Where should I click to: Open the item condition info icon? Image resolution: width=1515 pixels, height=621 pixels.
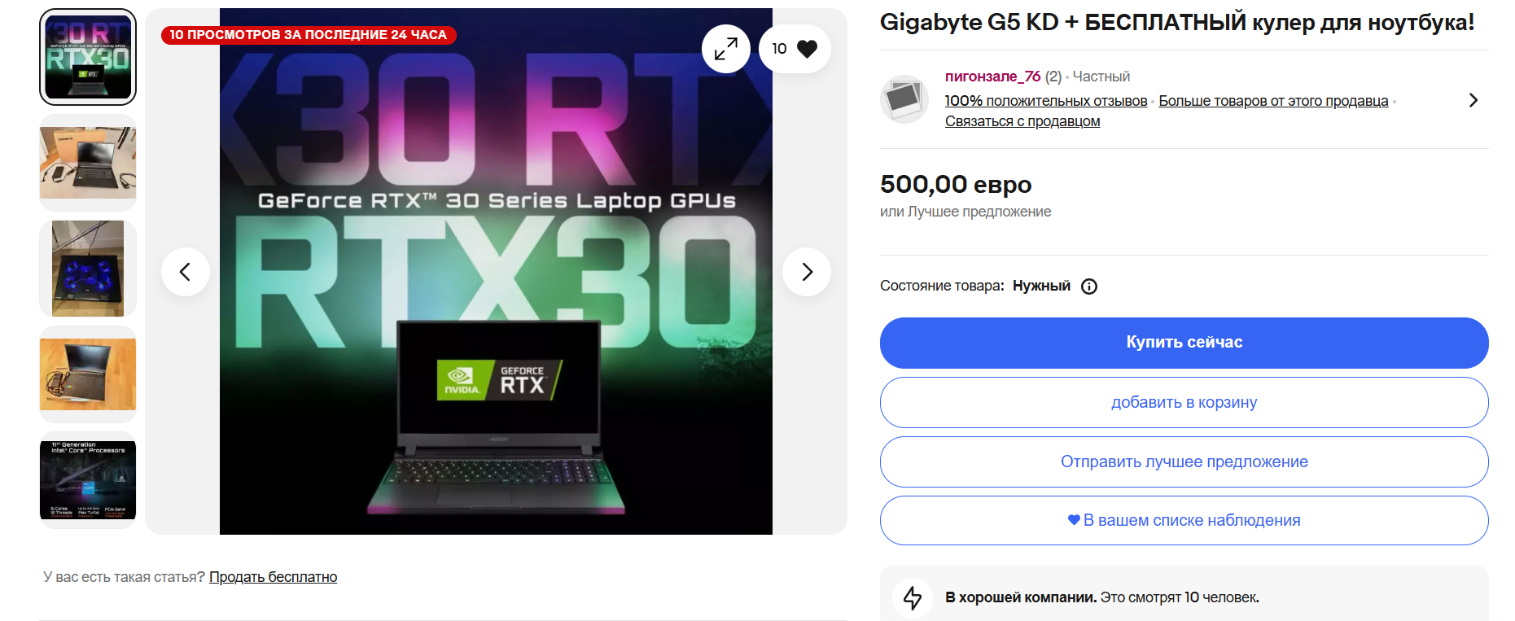(1089, 286)
